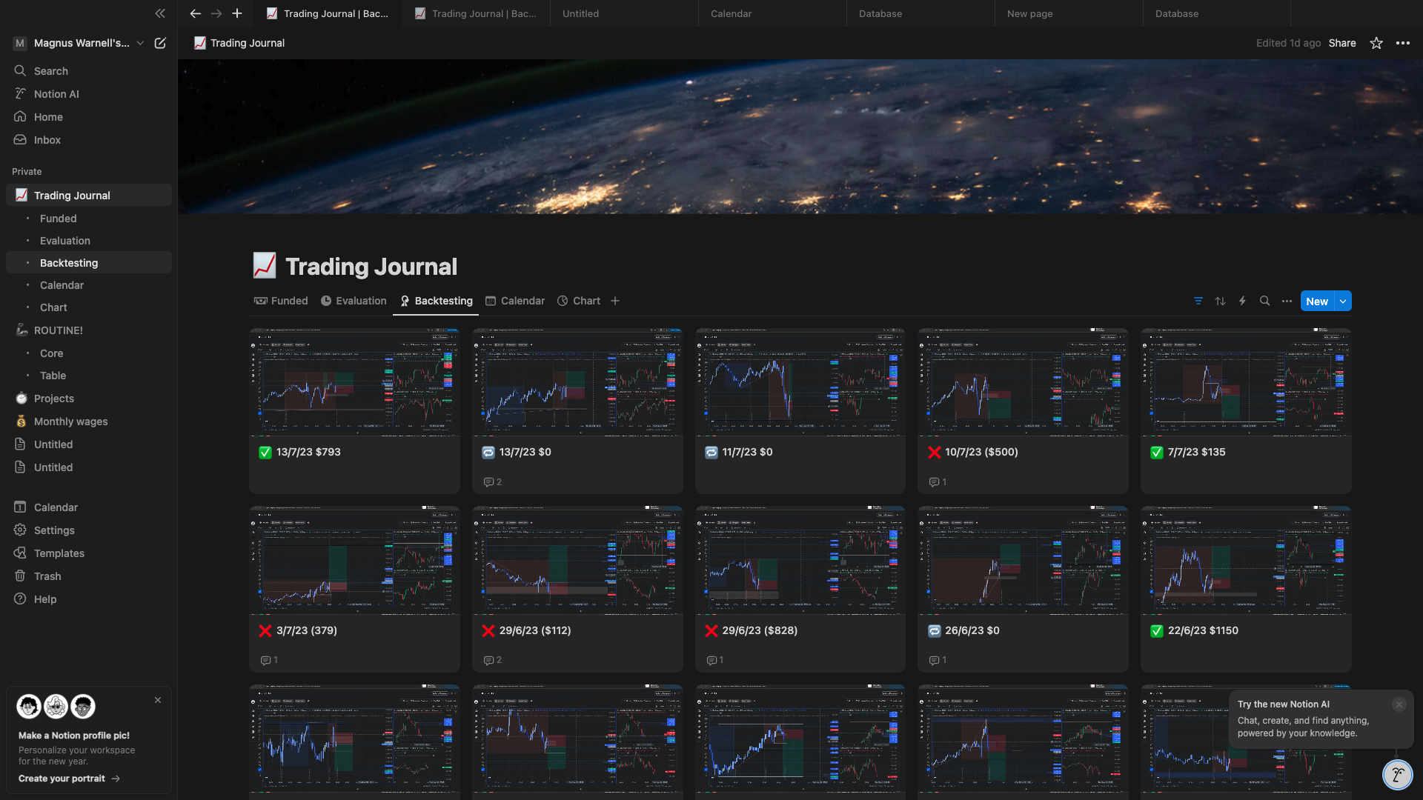This screenshot has height=800, width=1423.
Task: Click the sort arrows icon
Action: pyautogui.click(x=1220, y=301)
